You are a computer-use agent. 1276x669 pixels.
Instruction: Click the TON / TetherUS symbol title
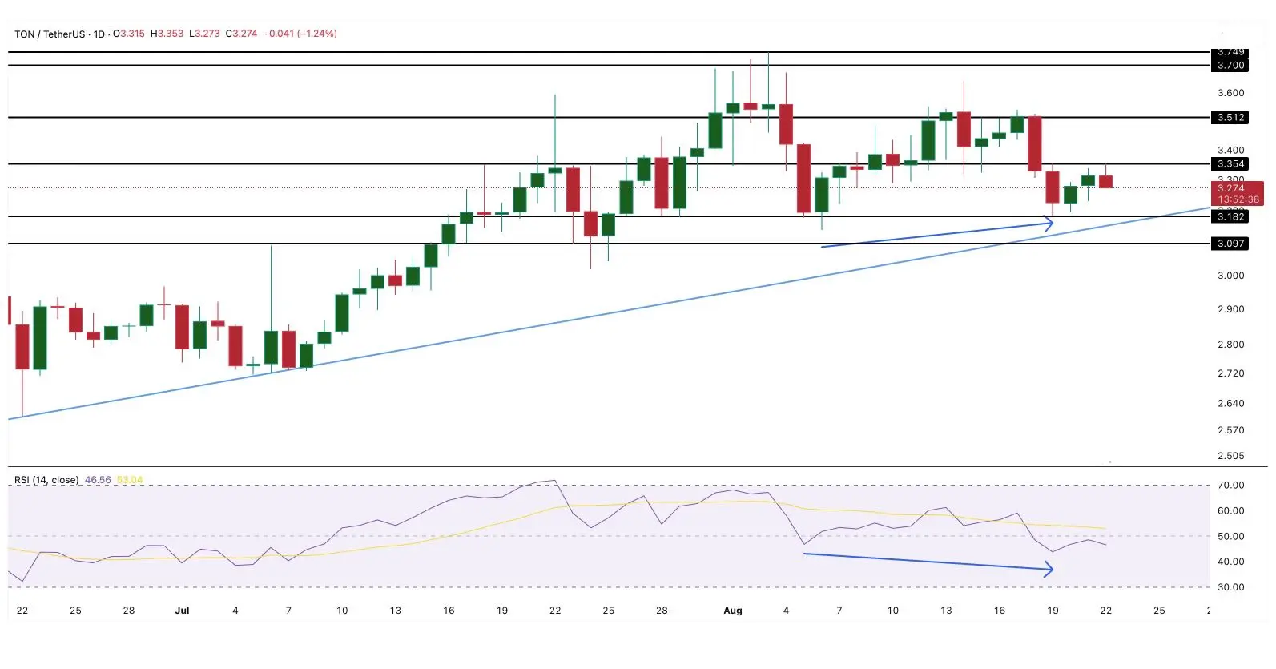tap(50, 34)
